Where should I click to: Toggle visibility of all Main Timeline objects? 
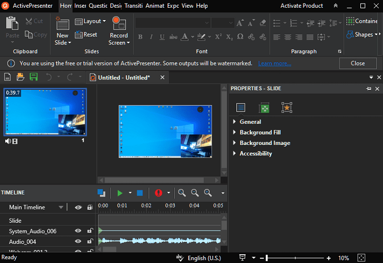point(78,208)
